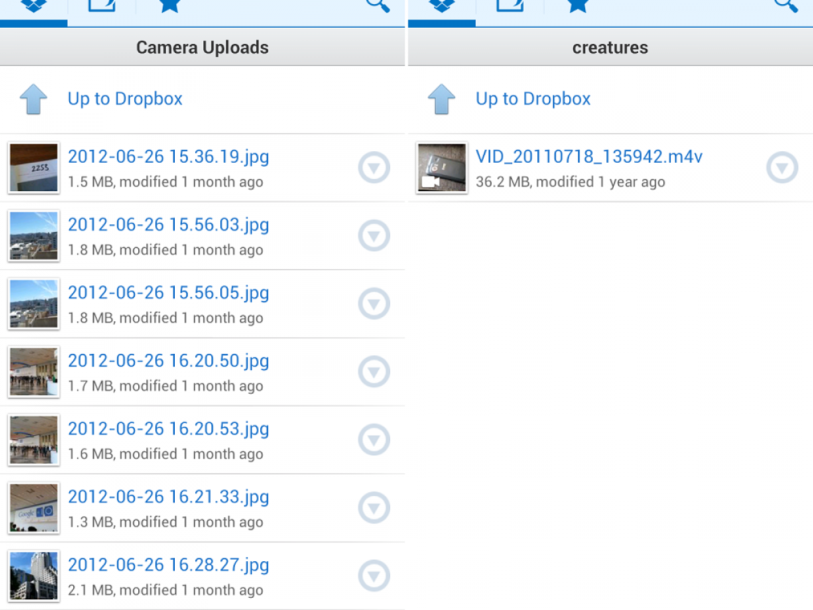813x610 pixels.
Task: Click up arrow icon in creatures pane
Action: coord(441,100)
